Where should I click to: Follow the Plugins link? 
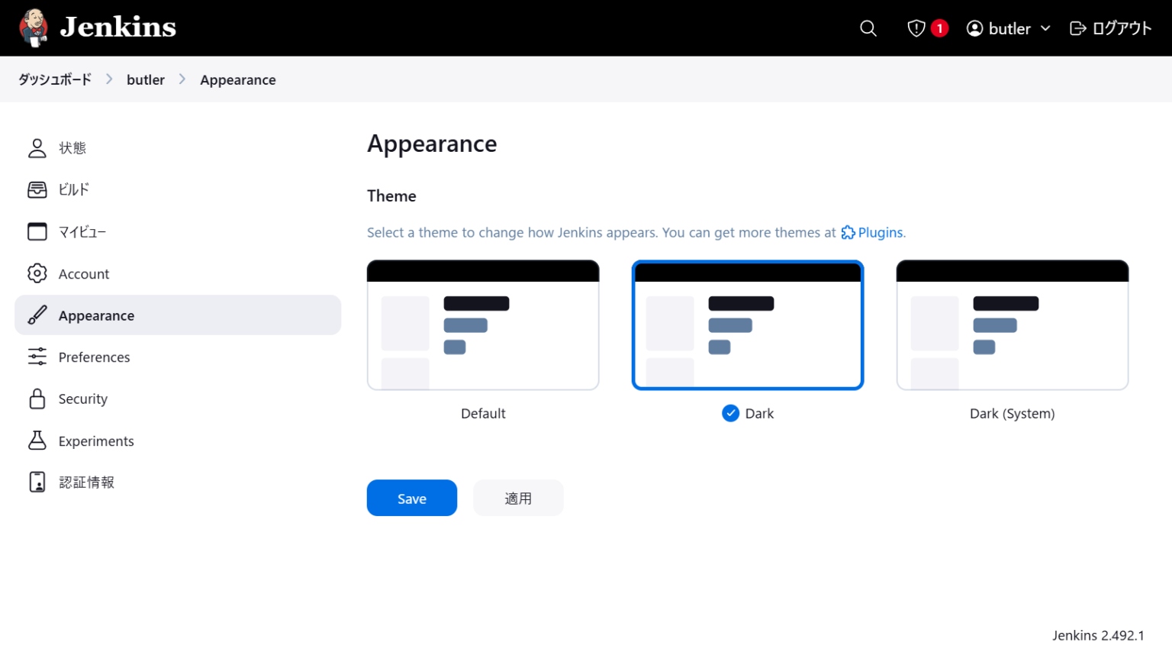coord(879,232)
